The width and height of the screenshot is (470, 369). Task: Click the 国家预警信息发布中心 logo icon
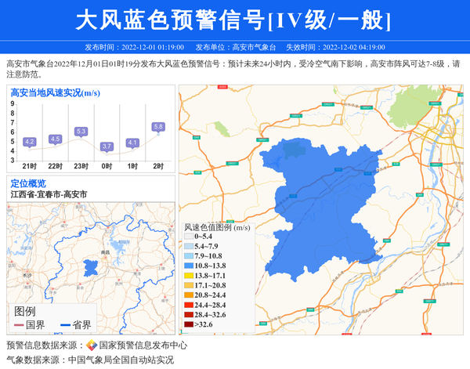pyautogui.click(x=92, y=345)
